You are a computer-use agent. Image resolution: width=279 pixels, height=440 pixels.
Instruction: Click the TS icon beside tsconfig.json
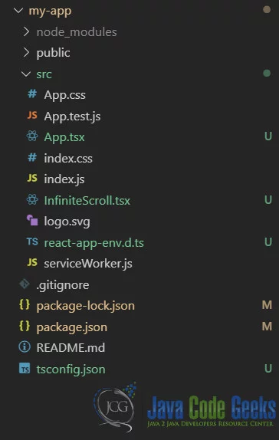pos(25,369)
